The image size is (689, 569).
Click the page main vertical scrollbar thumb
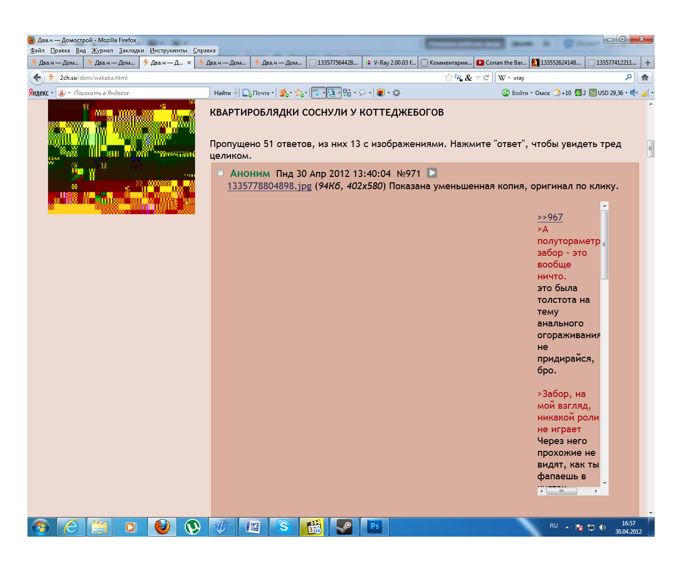651,148
